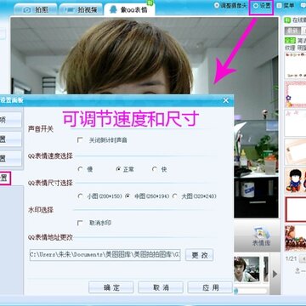
Task: Click the QQ penguin icon on tab
Action: click(113, 10)
